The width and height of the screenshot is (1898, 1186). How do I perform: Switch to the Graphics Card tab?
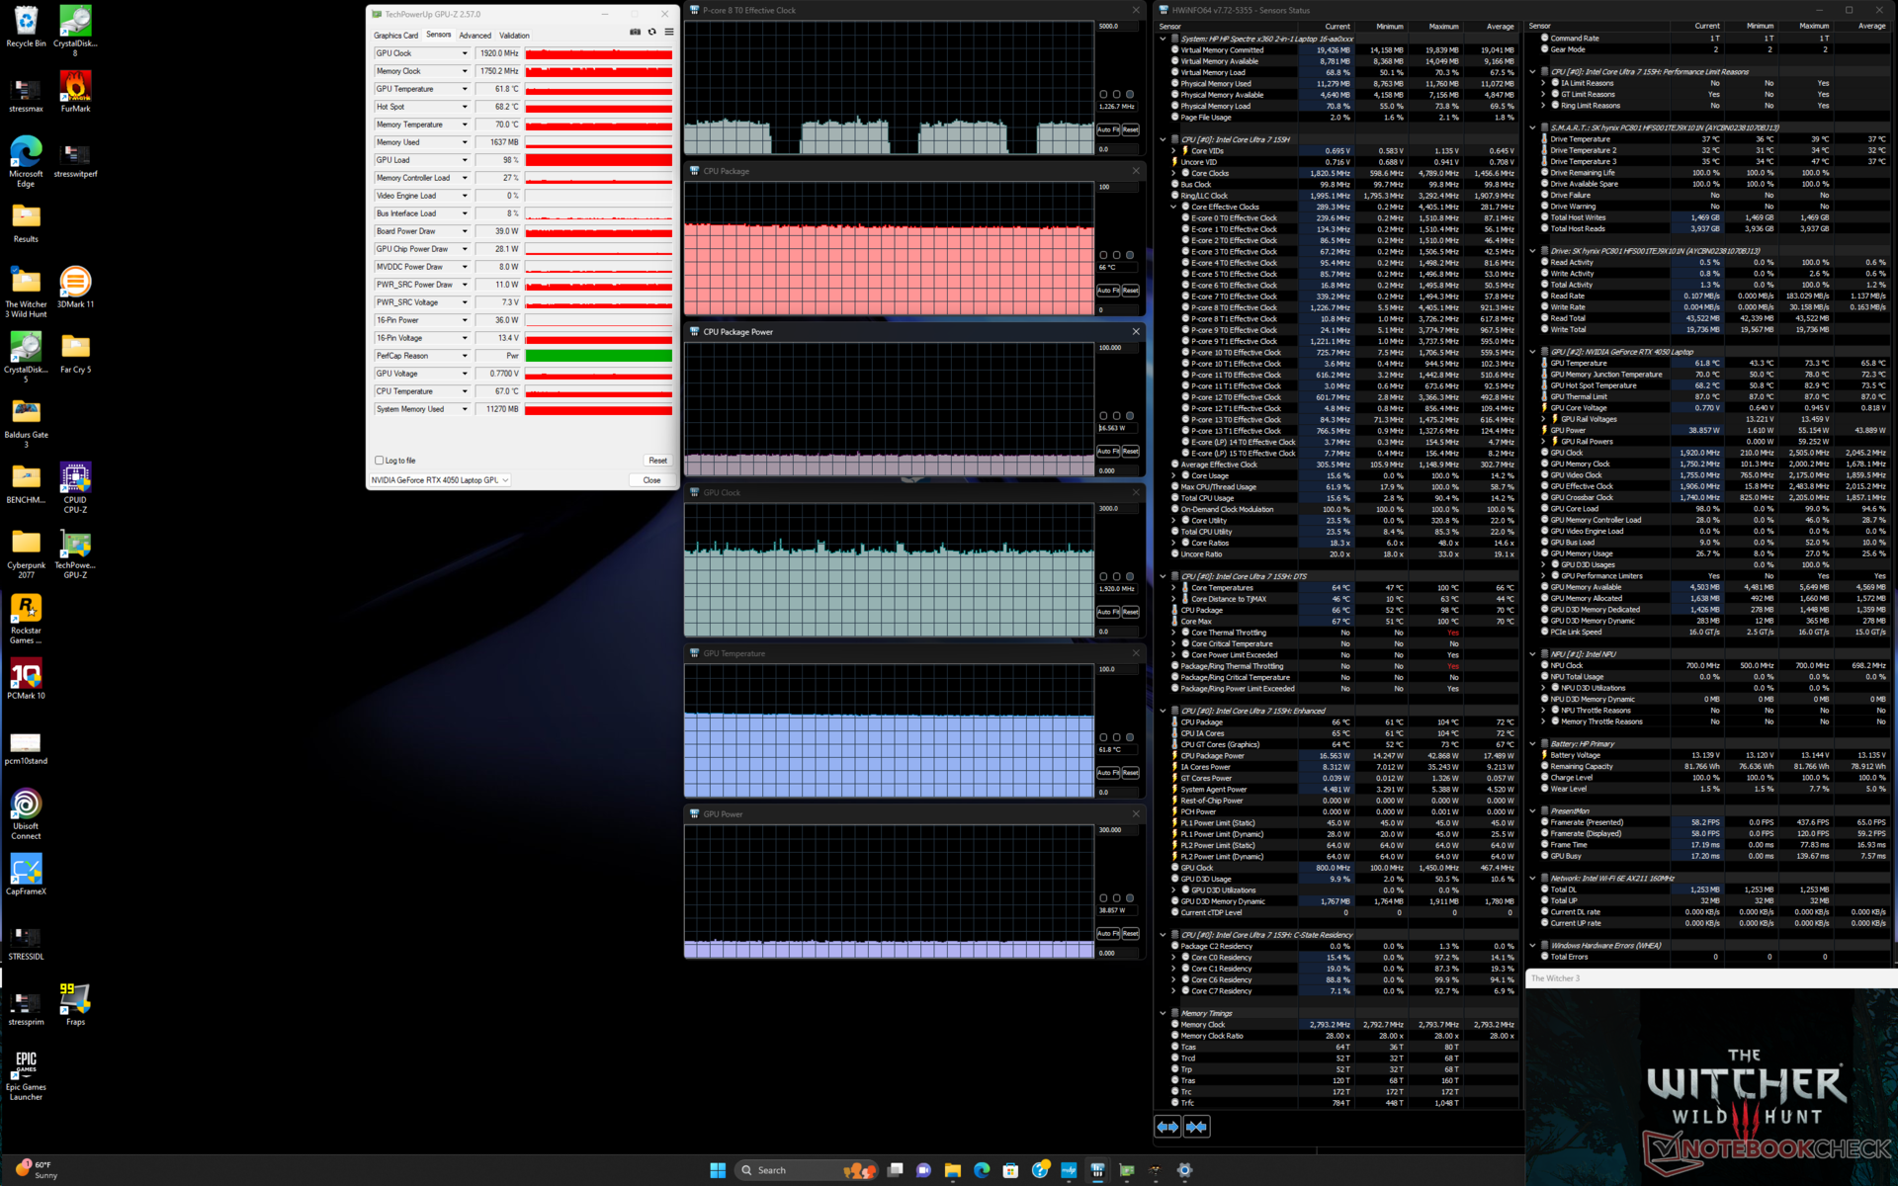395,36
